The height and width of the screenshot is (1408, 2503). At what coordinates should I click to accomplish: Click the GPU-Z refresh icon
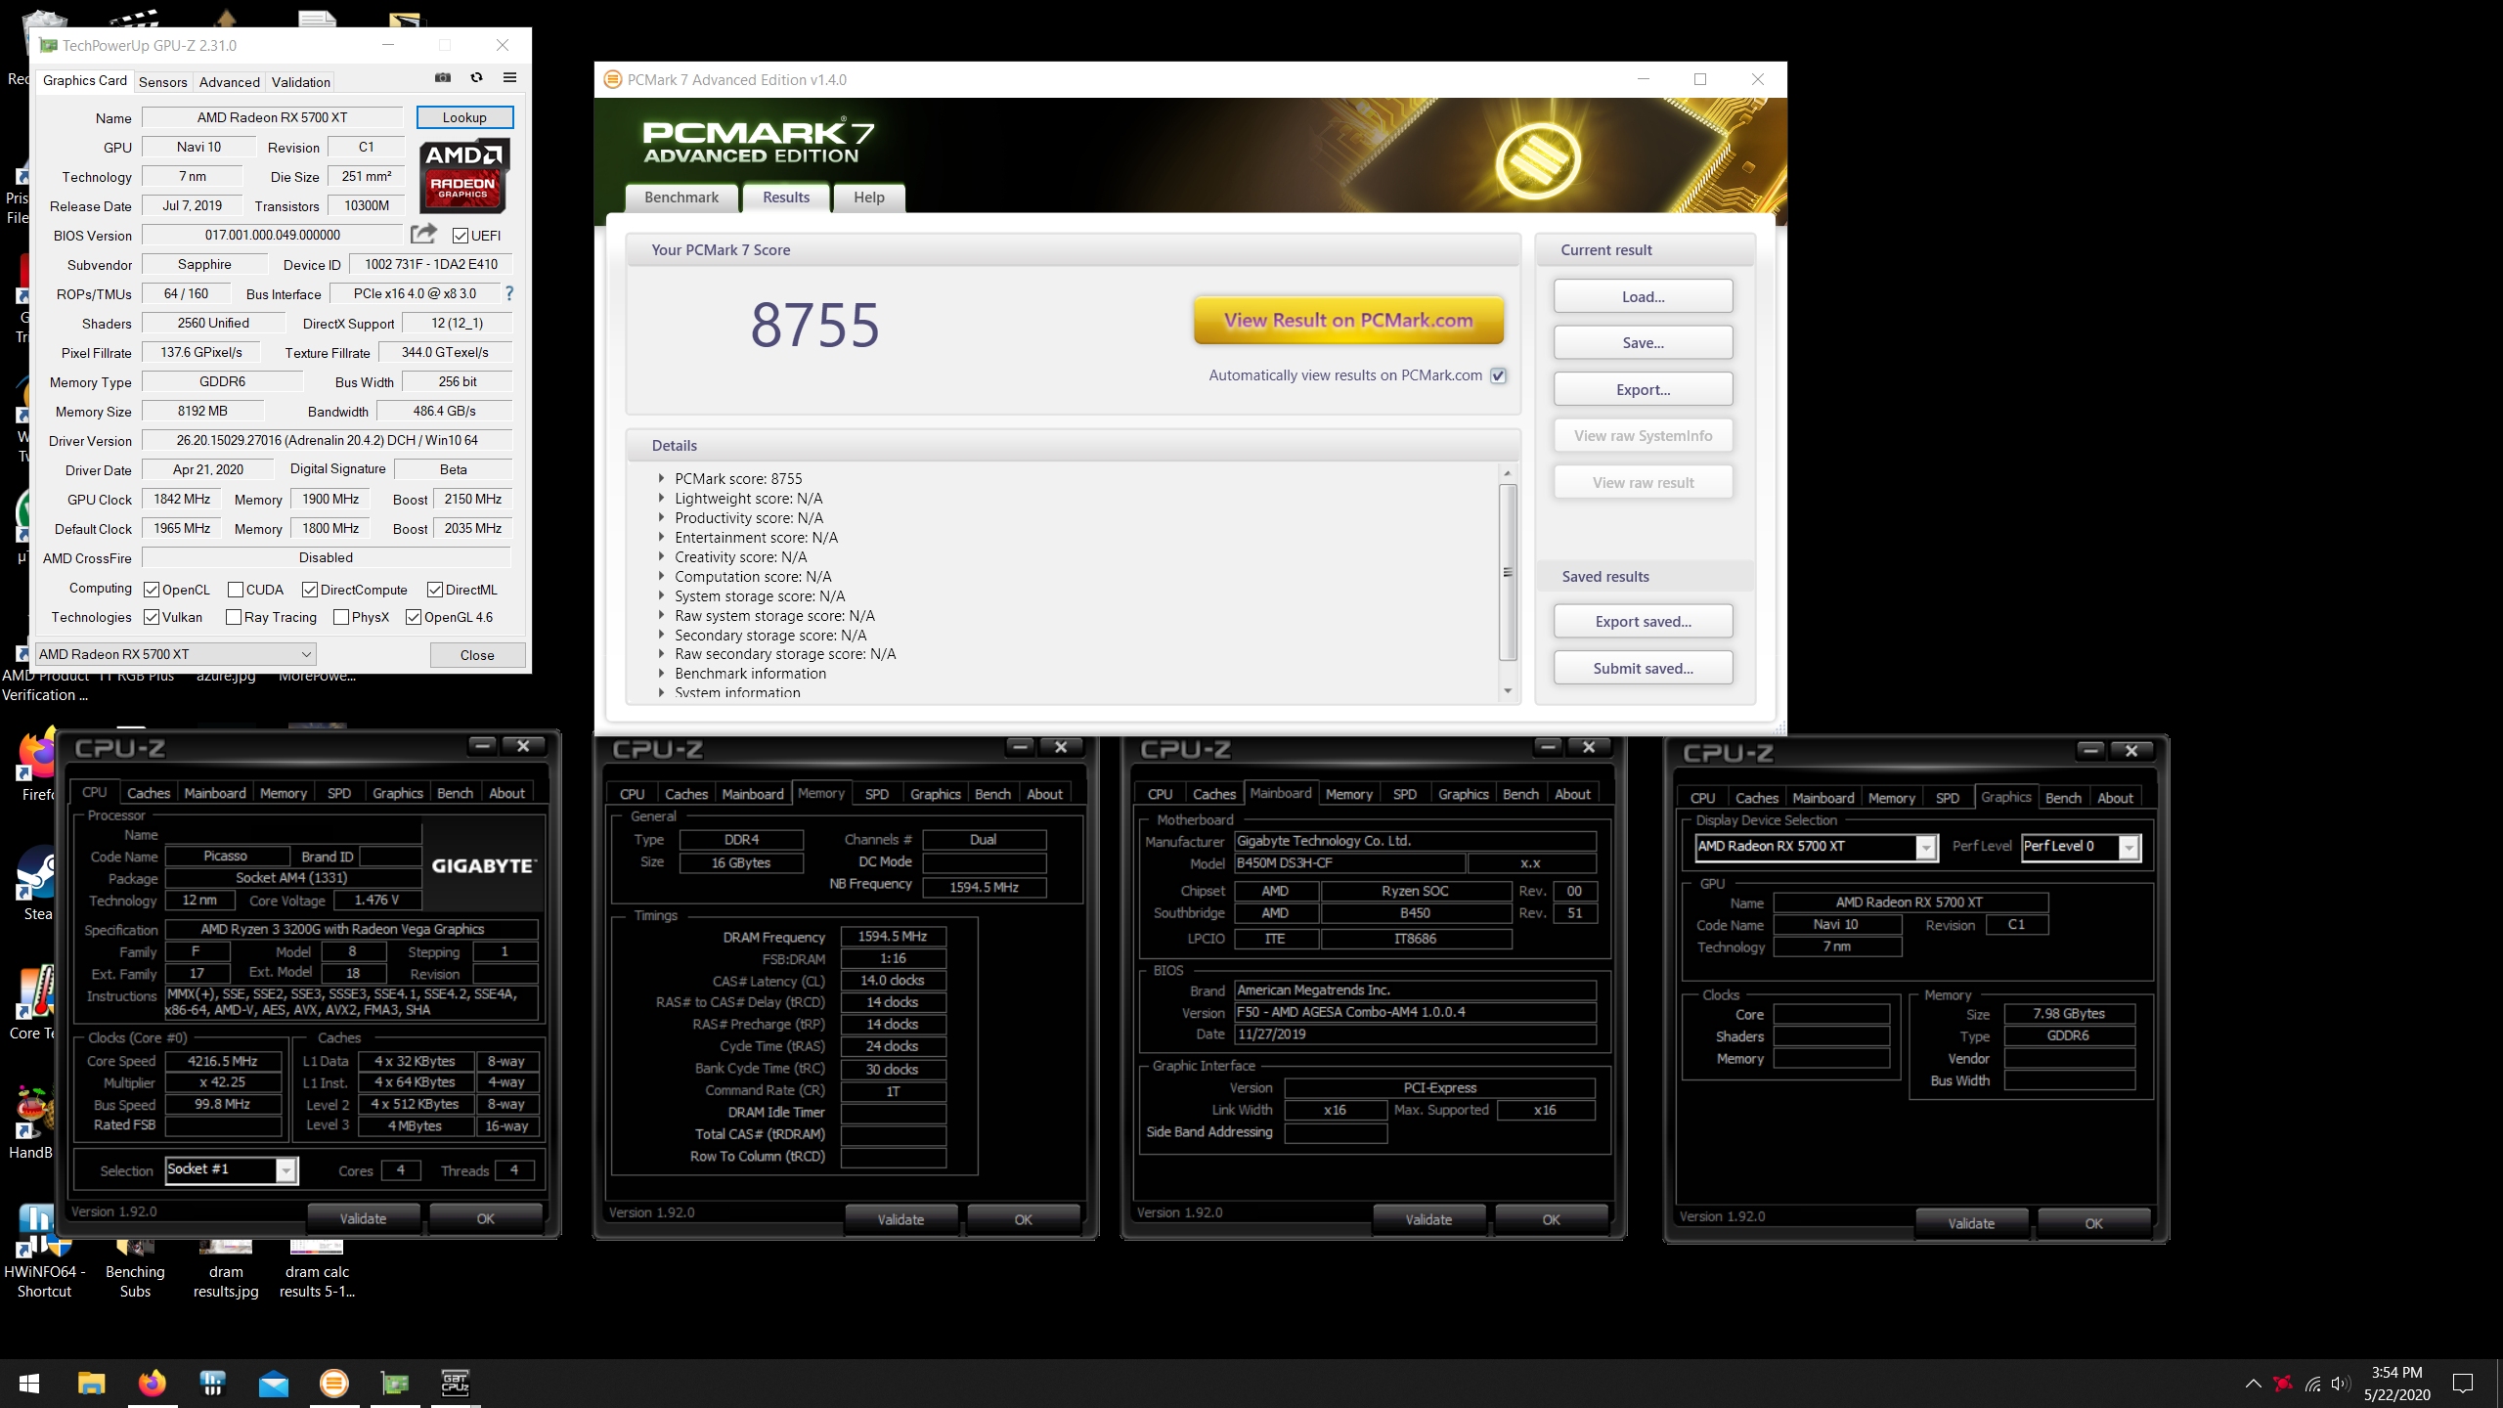476,78
